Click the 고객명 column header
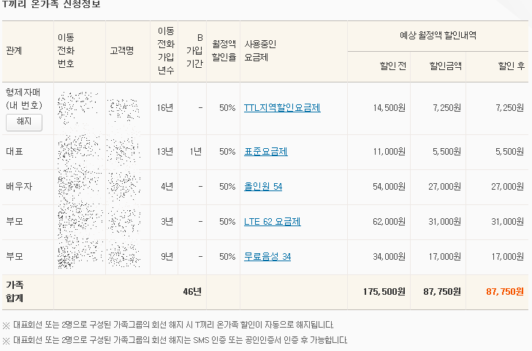532x351 pixels. (121, 51)
